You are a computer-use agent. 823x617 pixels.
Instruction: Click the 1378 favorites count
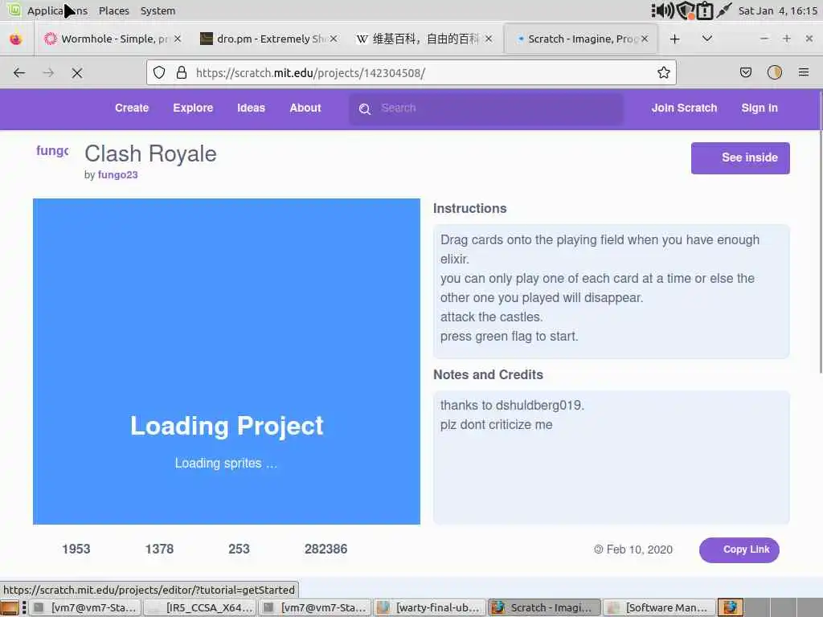[x=160, y=550]
